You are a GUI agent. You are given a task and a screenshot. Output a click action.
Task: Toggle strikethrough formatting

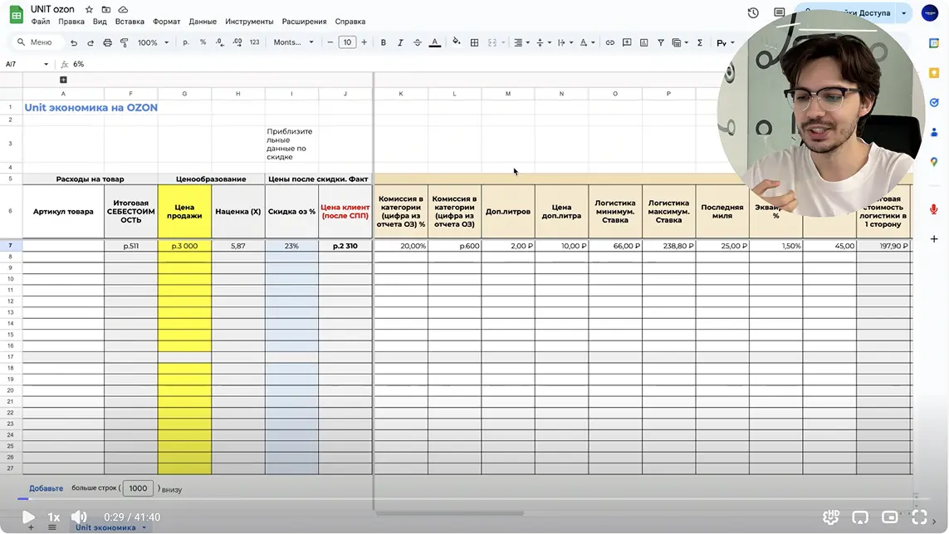(x=417, y=42)
